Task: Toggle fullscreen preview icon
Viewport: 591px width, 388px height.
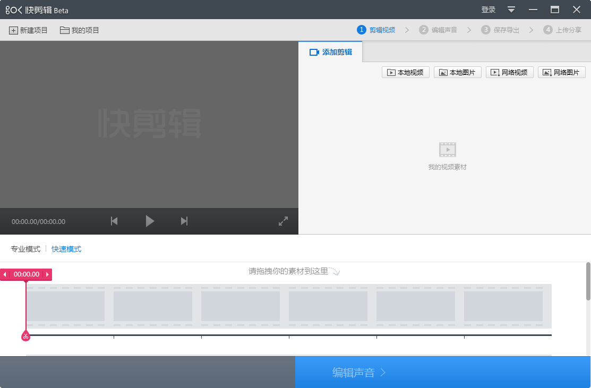Action: [283, 221]
